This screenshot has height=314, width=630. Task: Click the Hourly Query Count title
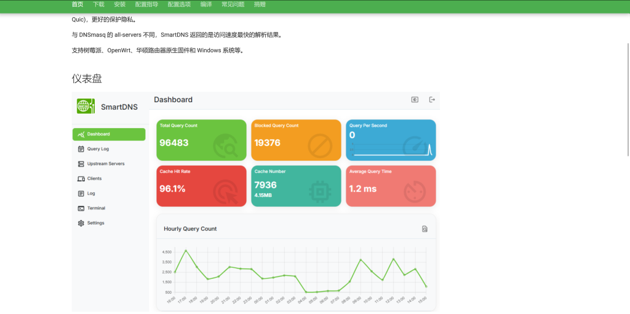[190, 229]
